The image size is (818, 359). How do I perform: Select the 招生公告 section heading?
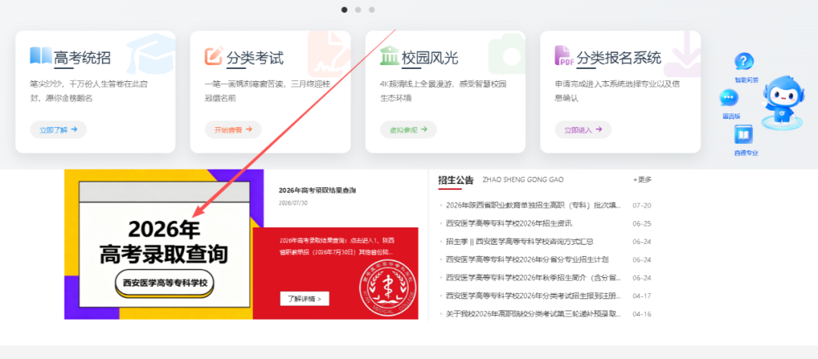point(456,180)
